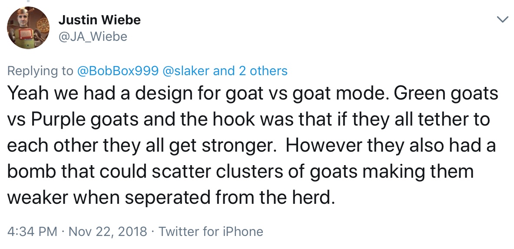Click the Nov 22, 2018 date
This screenshot has height=249, width=514.
coord(108,232)
